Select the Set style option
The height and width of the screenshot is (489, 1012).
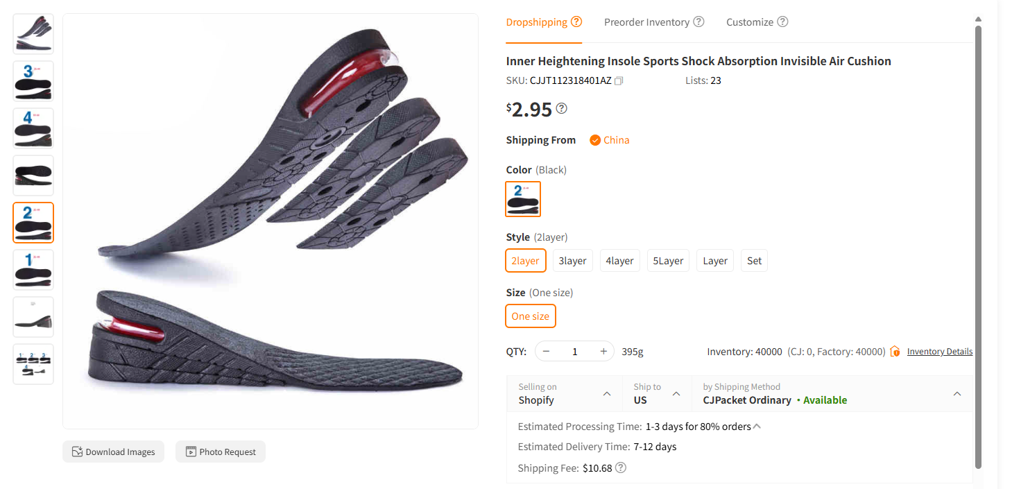[754, 260]
